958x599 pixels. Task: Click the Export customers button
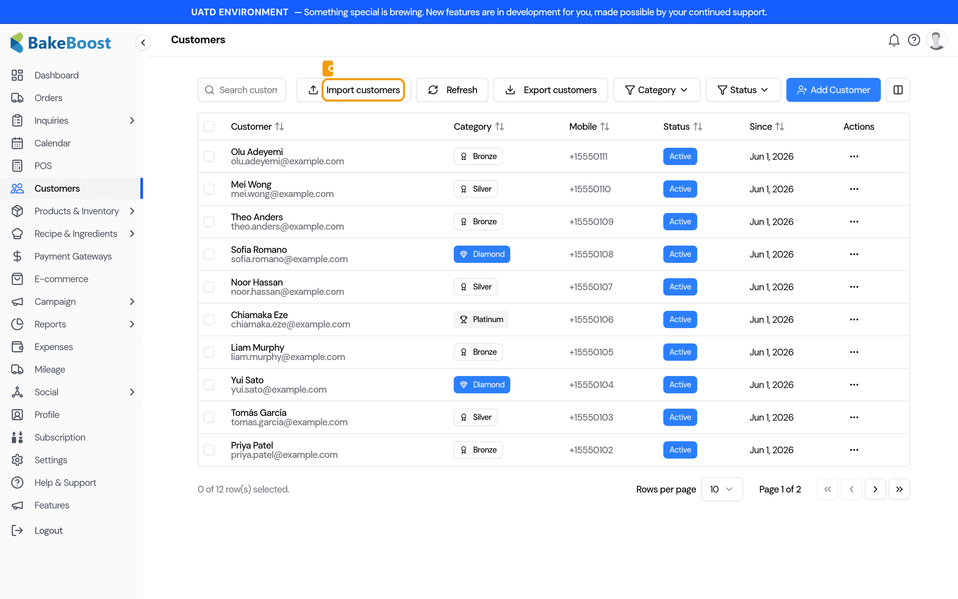click(x=551, y=90)
